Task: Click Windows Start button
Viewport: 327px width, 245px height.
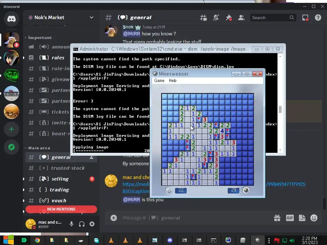Action: pyautogui.click(x=9, y=240)
